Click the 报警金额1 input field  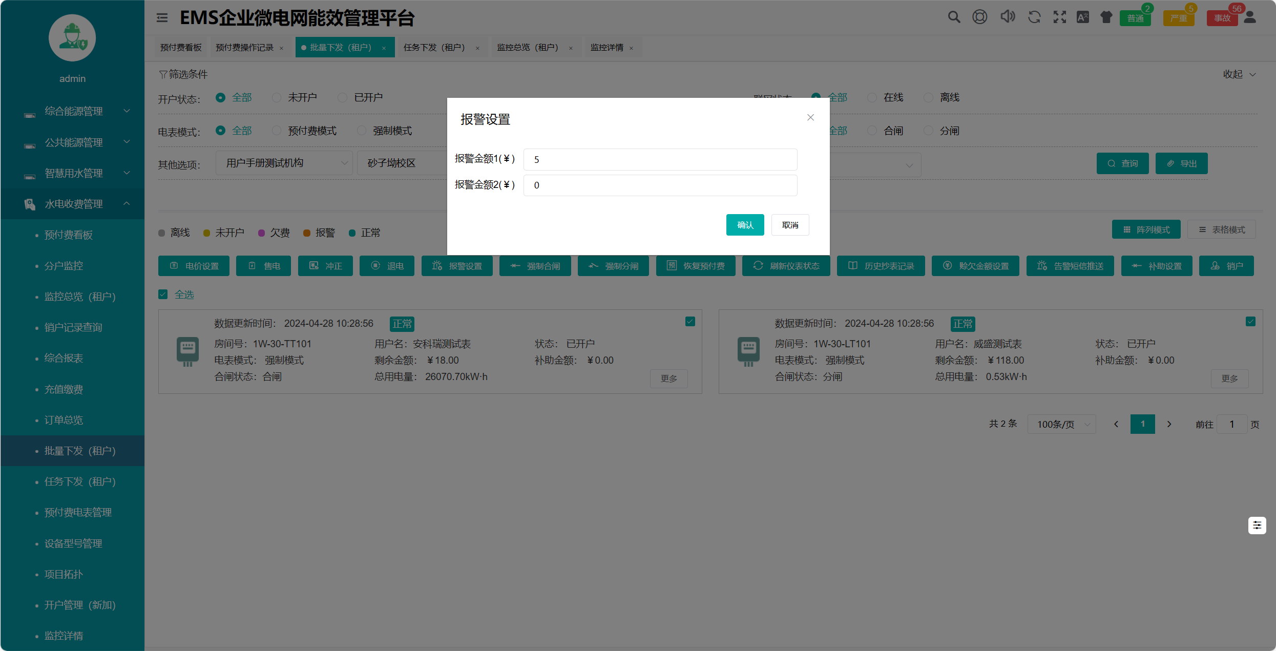[x=660, y=159]
